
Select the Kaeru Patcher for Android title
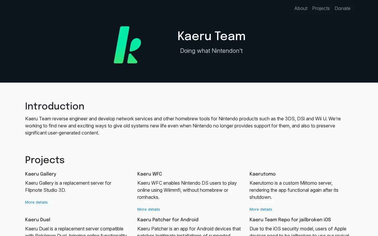pos(168,219)
